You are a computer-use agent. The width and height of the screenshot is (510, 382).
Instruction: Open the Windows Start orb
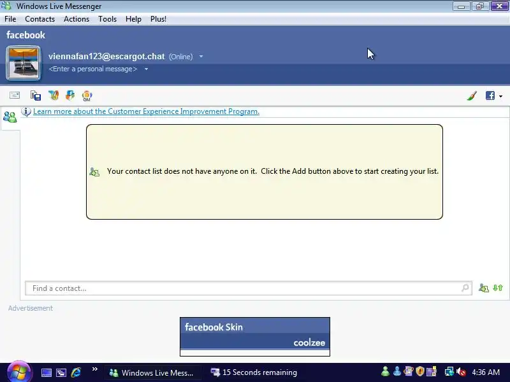coord(18,372)
